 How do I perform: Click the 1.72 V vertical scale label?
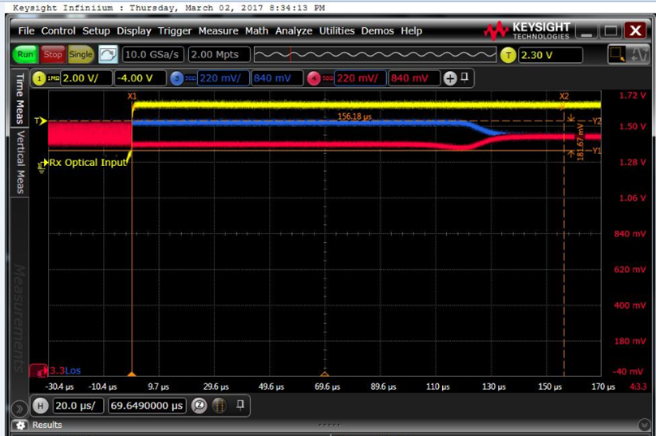632,95
